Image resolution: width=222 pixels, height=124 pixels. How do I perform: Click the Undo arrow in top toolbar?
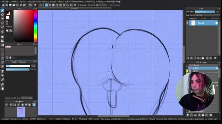pyautogui.click(x=30, y=5)
